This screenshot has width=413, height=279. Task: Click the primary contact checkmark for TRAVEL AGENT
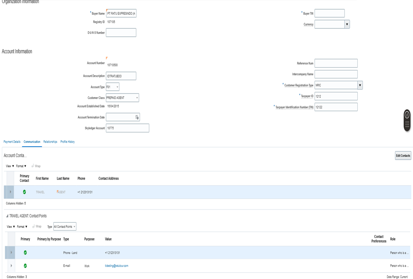24,192
